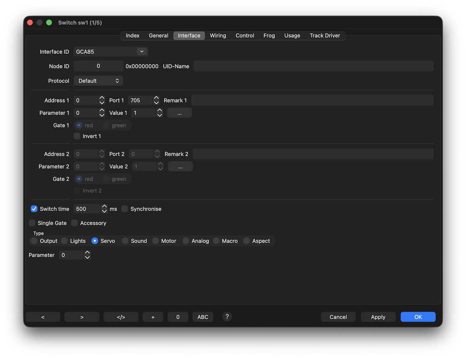Open the XML code view button

121,317
